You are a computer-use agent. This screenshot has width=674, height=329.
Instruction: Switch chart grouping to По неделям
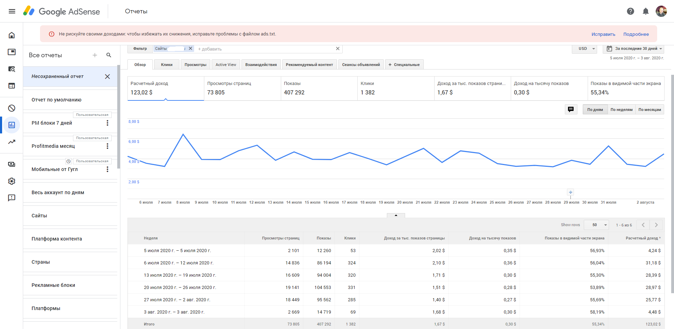click(x=621, y=110)
